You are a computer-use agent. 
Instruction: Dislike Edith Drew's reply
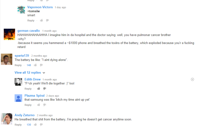point(45,89)
